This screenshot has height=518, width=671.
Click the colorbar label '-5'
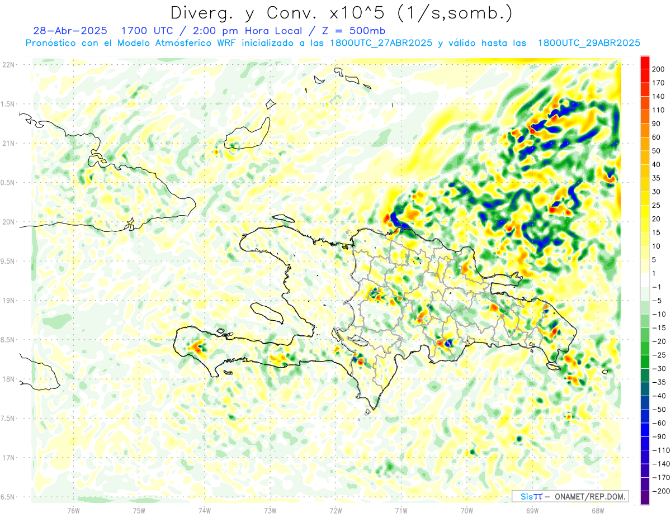click(658, 301)
